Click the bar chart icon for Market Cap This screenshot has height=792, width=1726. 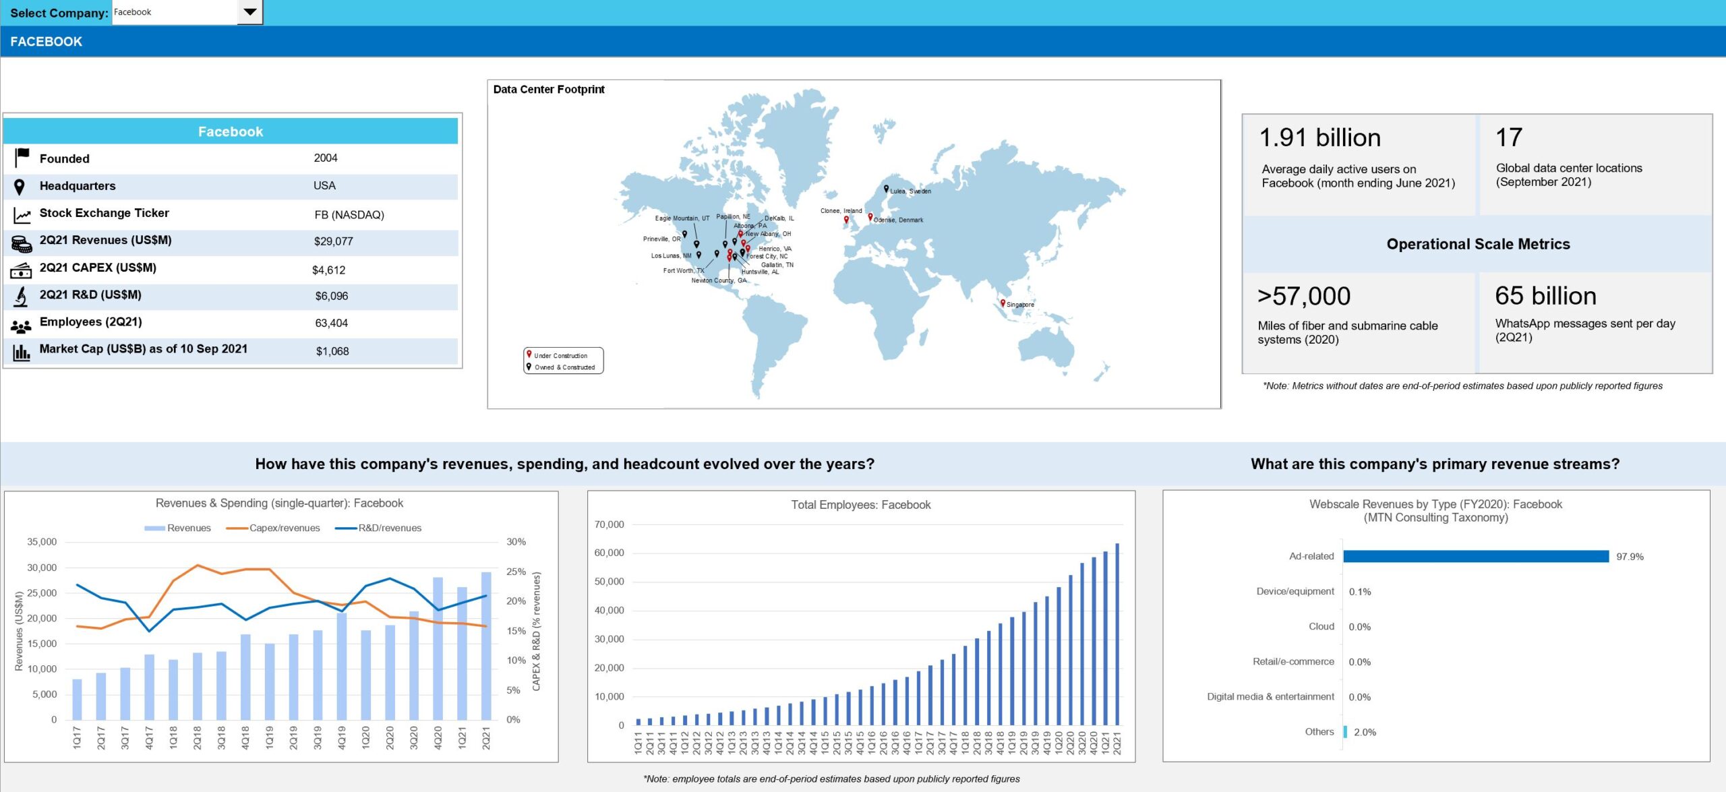pyautogui.click(x=21, y=352)
